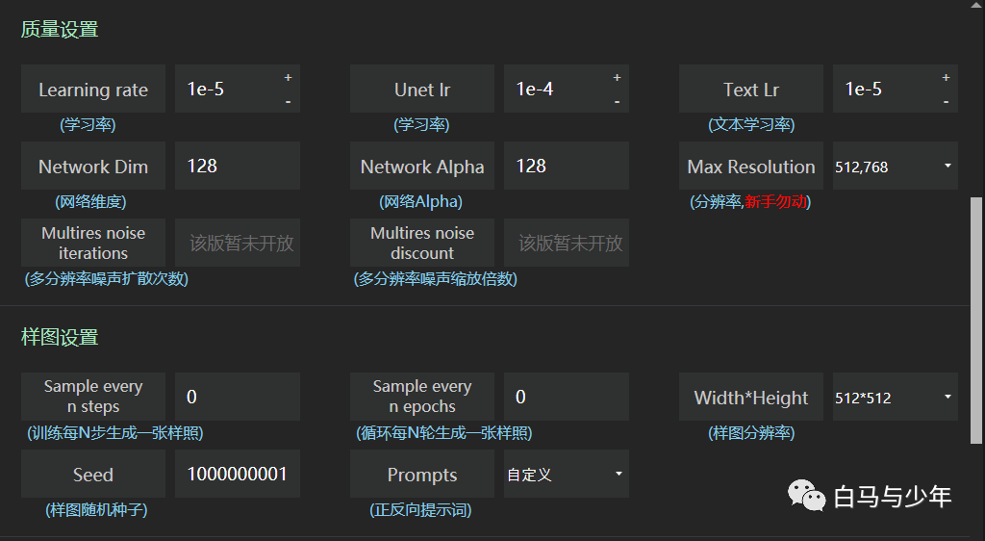Click the Learning rate value 1e-5 field

click(227, 89)
